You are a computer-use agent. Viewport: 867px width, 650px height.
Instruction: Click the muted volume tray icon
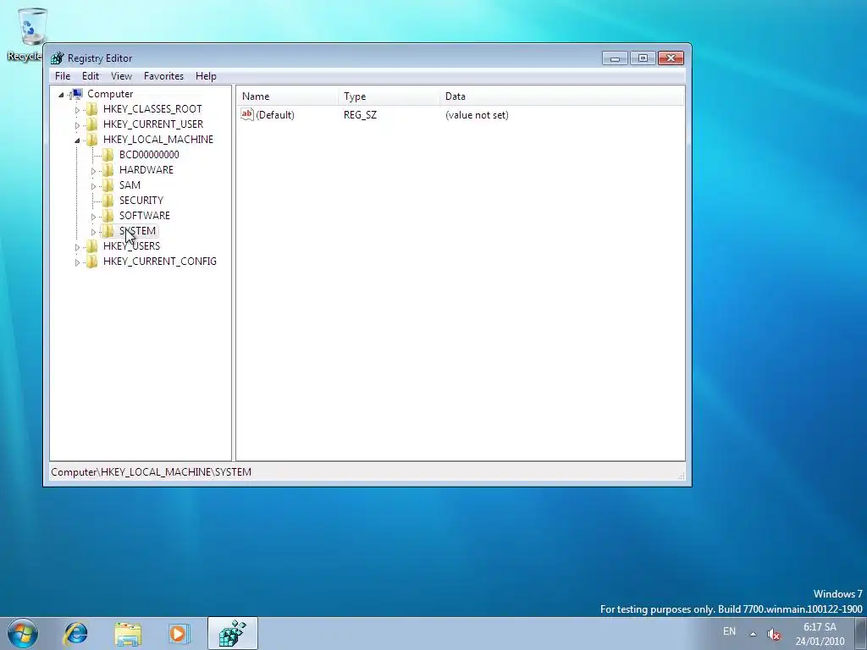(774, 634)
